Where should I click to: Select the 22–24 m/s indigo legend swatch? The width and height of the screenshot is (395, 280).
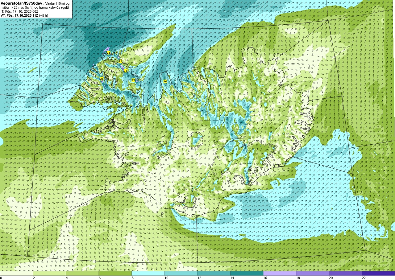click(x=379, y=273)
